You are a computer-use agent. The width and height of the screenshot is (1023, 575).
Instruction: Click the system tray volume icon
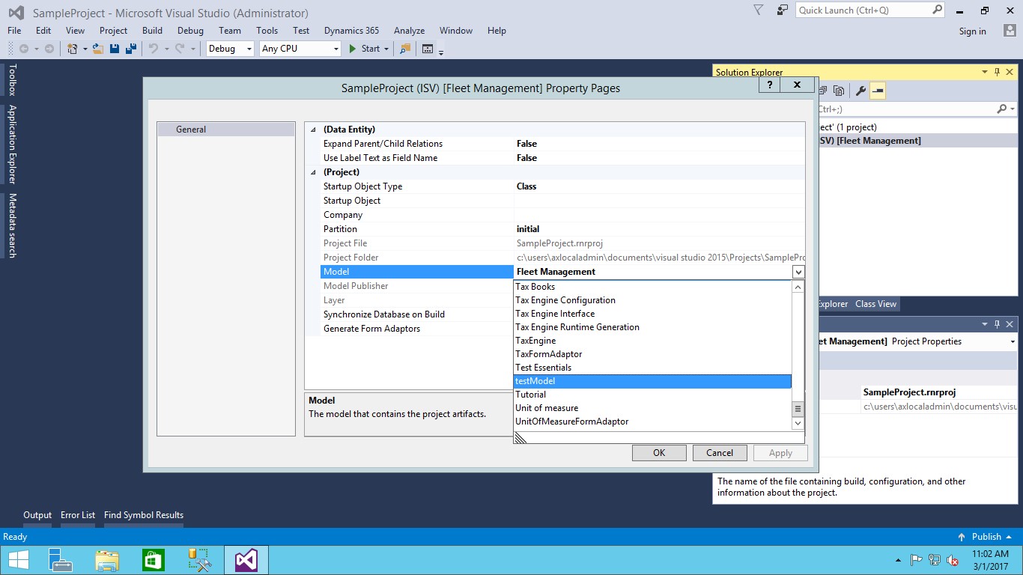[x=953, y=560]
